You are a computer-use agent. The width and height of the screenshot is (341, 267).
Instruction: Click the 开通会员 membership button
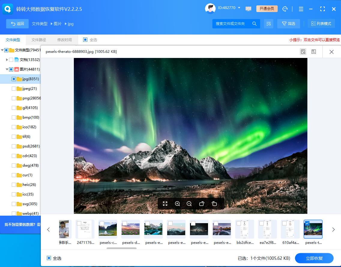(267, 9)
